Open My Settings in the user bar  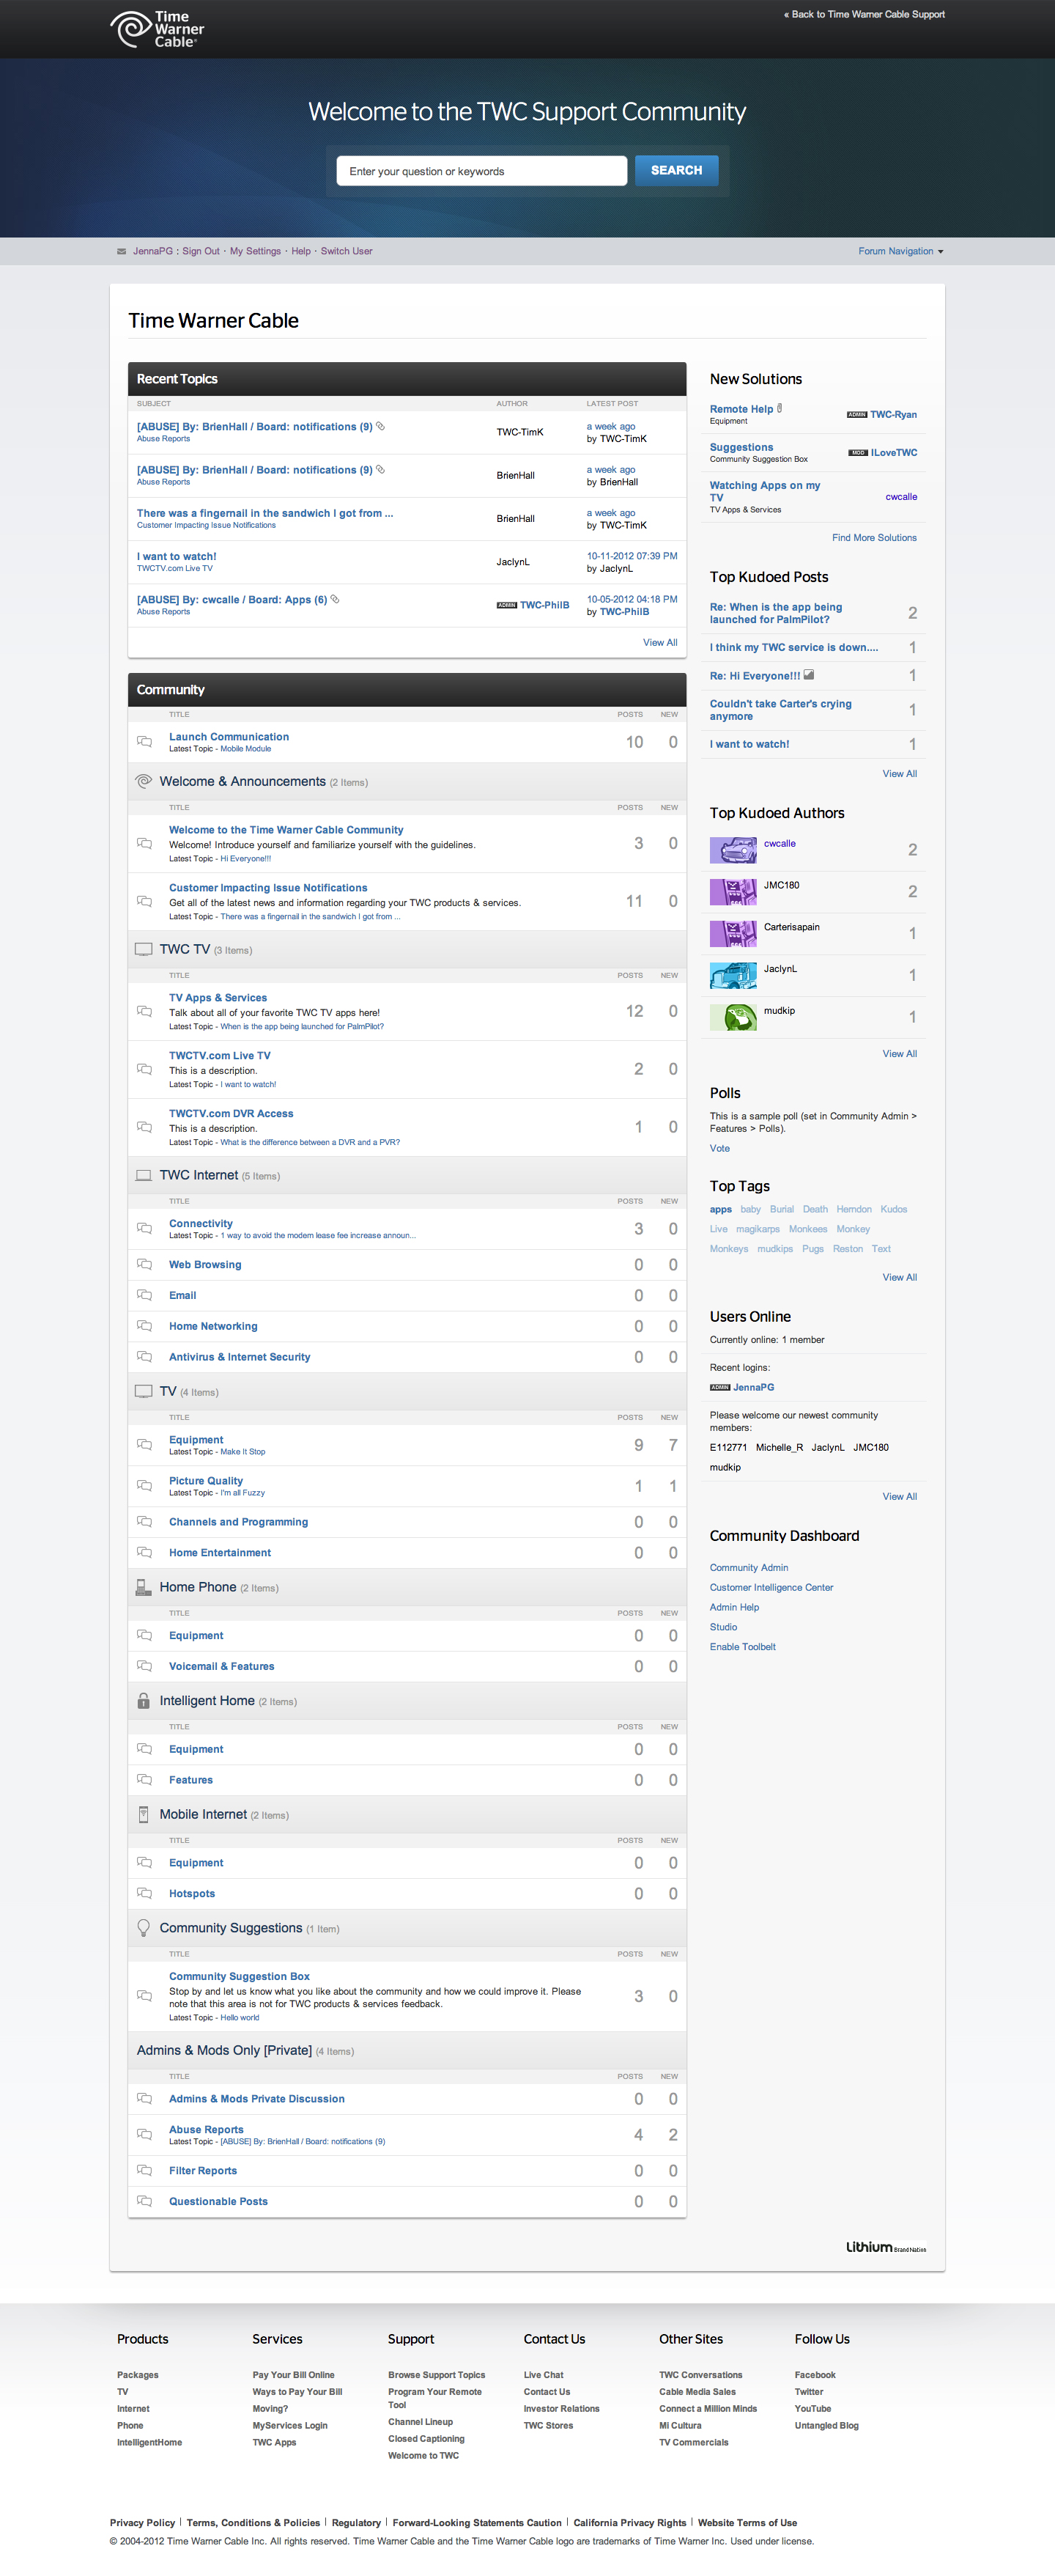(255, 252)
